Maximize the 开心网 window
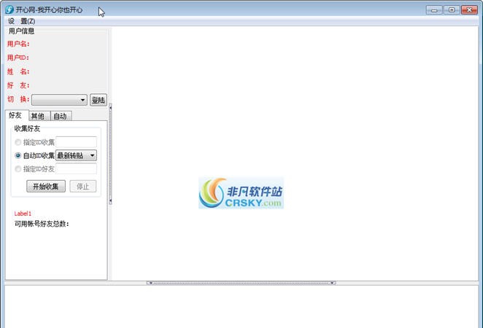Image resolution: width=483 pixels, height=328 pixels. [452, 10]
